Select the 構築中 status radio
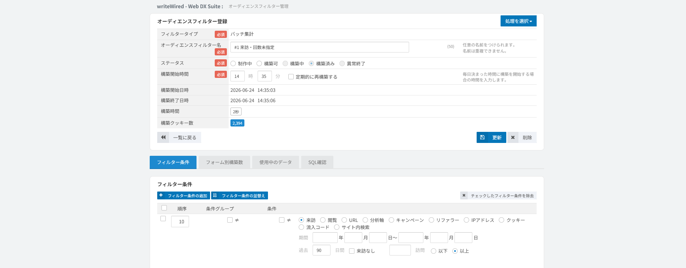 [x=285, y=64]
